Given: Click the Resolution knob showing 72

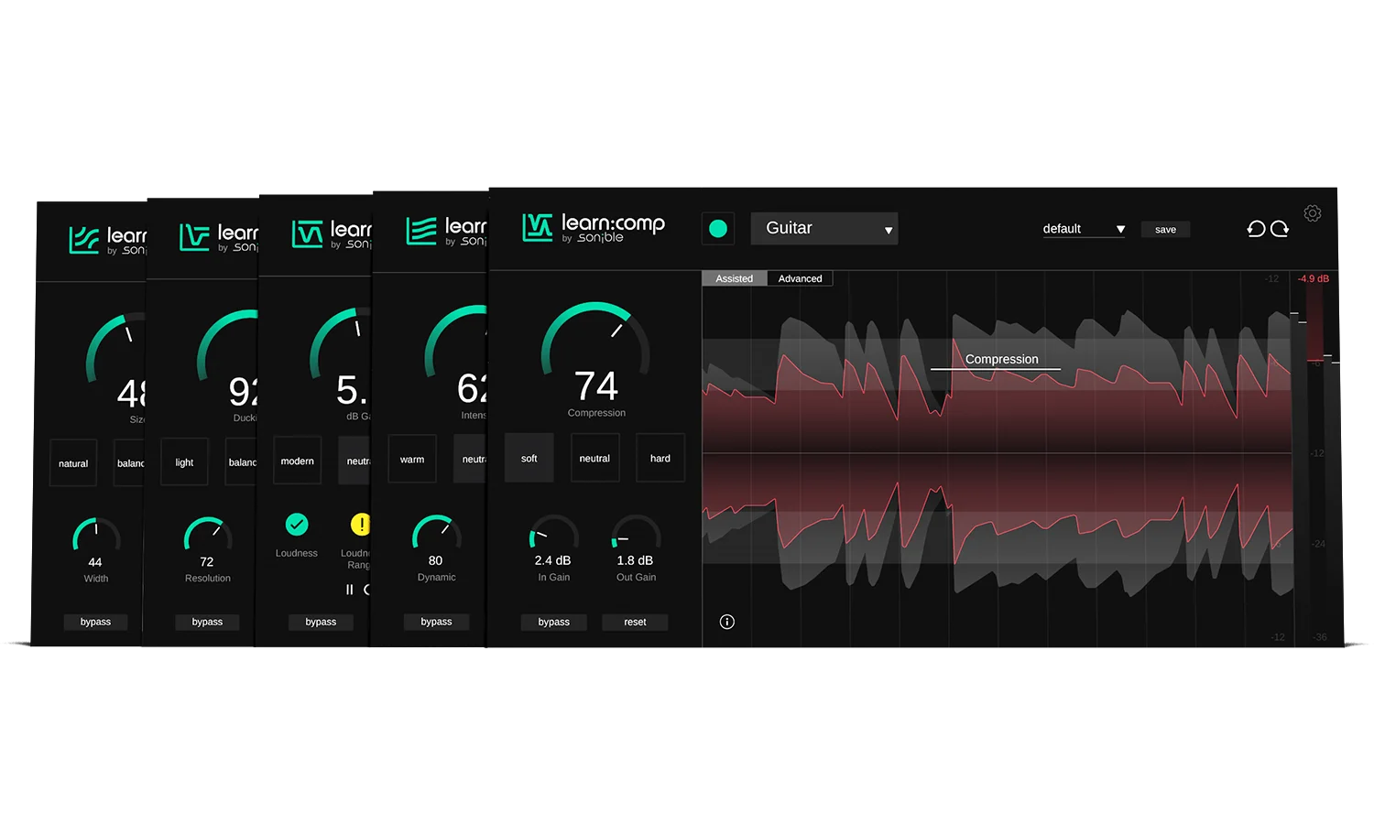Looking at the screenshot, I should click(208, 535).
